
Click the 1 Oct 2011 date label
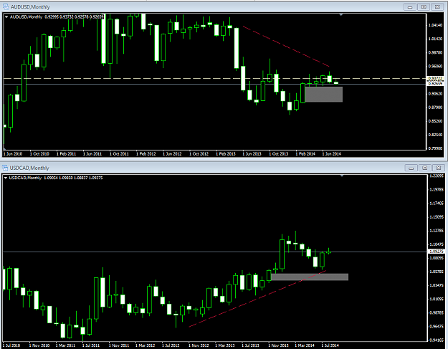pos(119,154)
